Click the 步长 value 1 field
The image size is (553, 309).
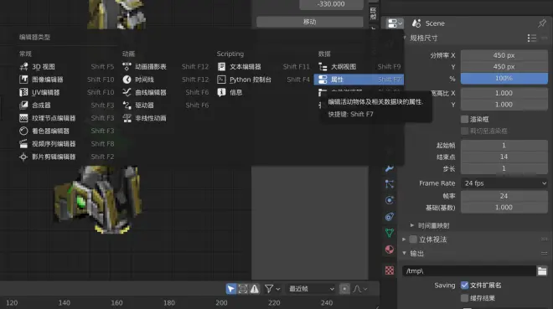504,168
